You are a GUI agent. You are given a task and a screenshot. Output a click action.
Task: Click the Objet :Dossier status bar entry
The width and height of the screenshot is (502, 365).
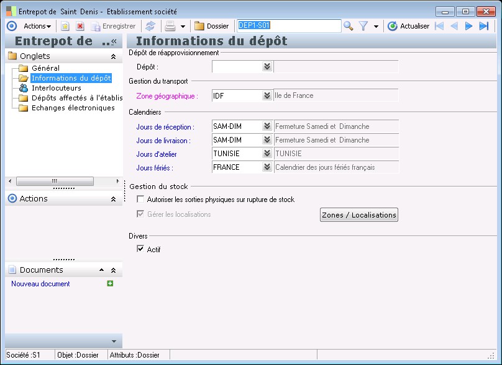[x=78, y=355]
